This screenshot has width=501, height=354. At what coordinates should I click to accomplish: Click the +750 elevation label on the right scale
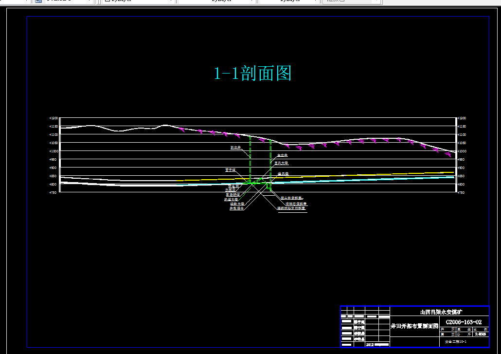click(461, 192)
